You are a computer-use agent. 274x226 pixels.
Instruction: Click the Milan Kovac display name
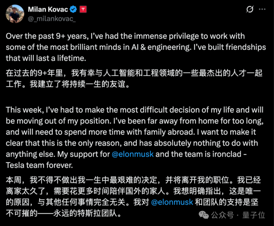(x=48, y=9)
